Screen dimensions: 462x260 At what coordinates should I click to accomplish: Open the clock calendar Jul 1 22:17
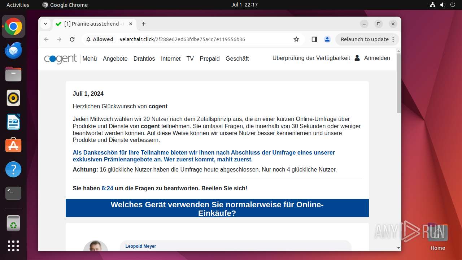(244, 5)
